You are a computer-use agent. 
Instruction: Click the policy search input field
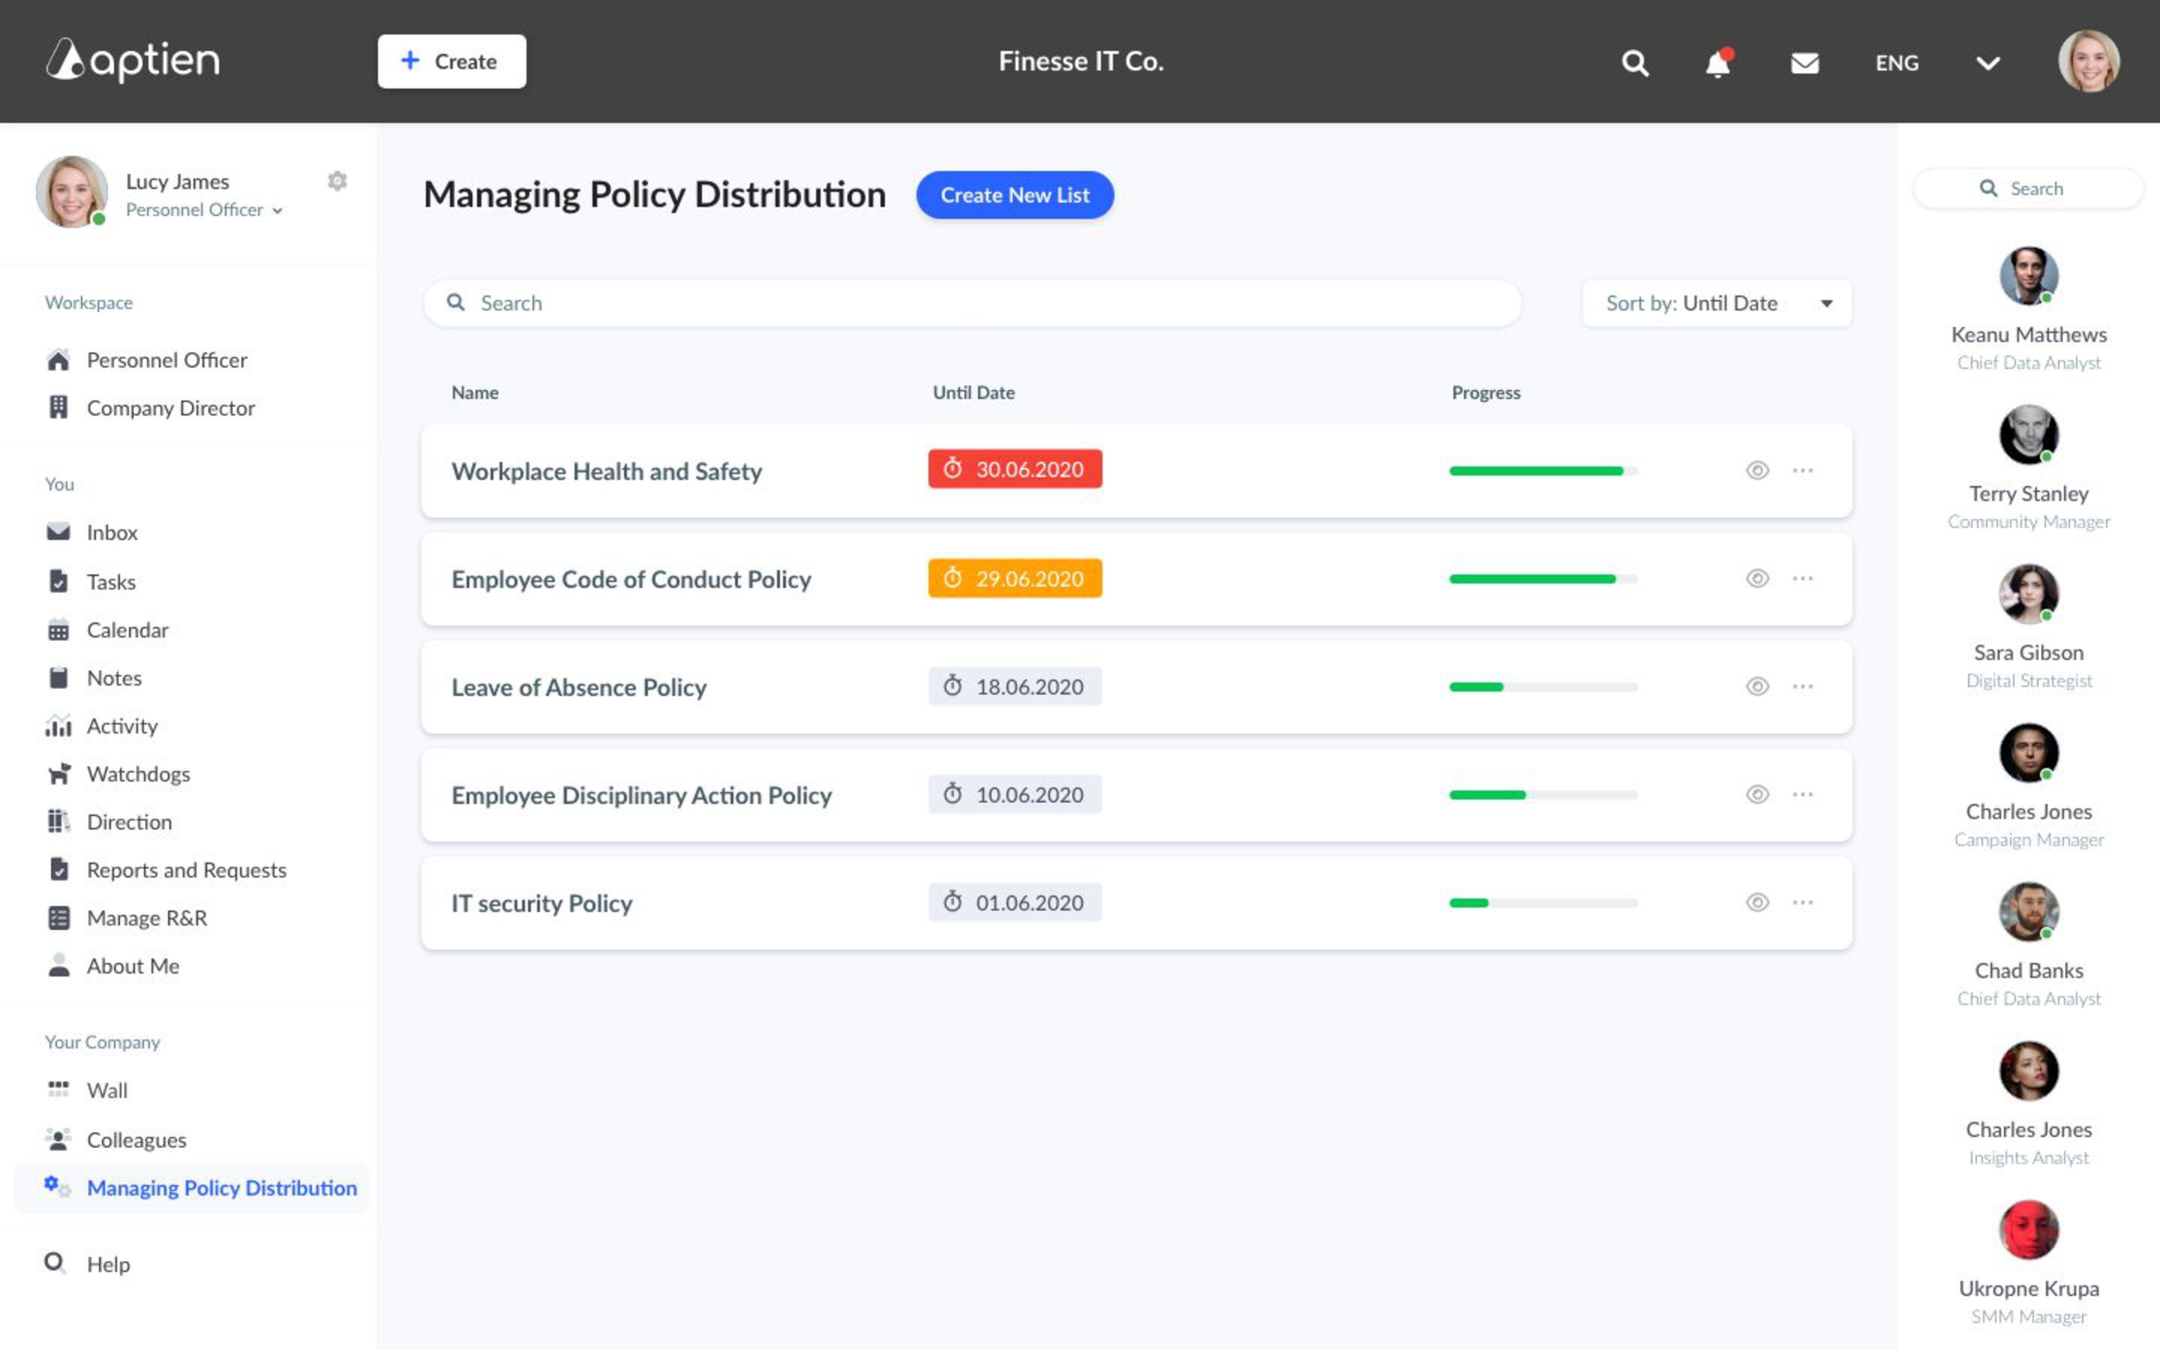971,303
